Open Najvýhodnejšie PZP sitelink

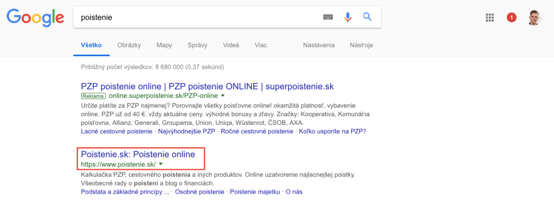click(x=187, y=131)
